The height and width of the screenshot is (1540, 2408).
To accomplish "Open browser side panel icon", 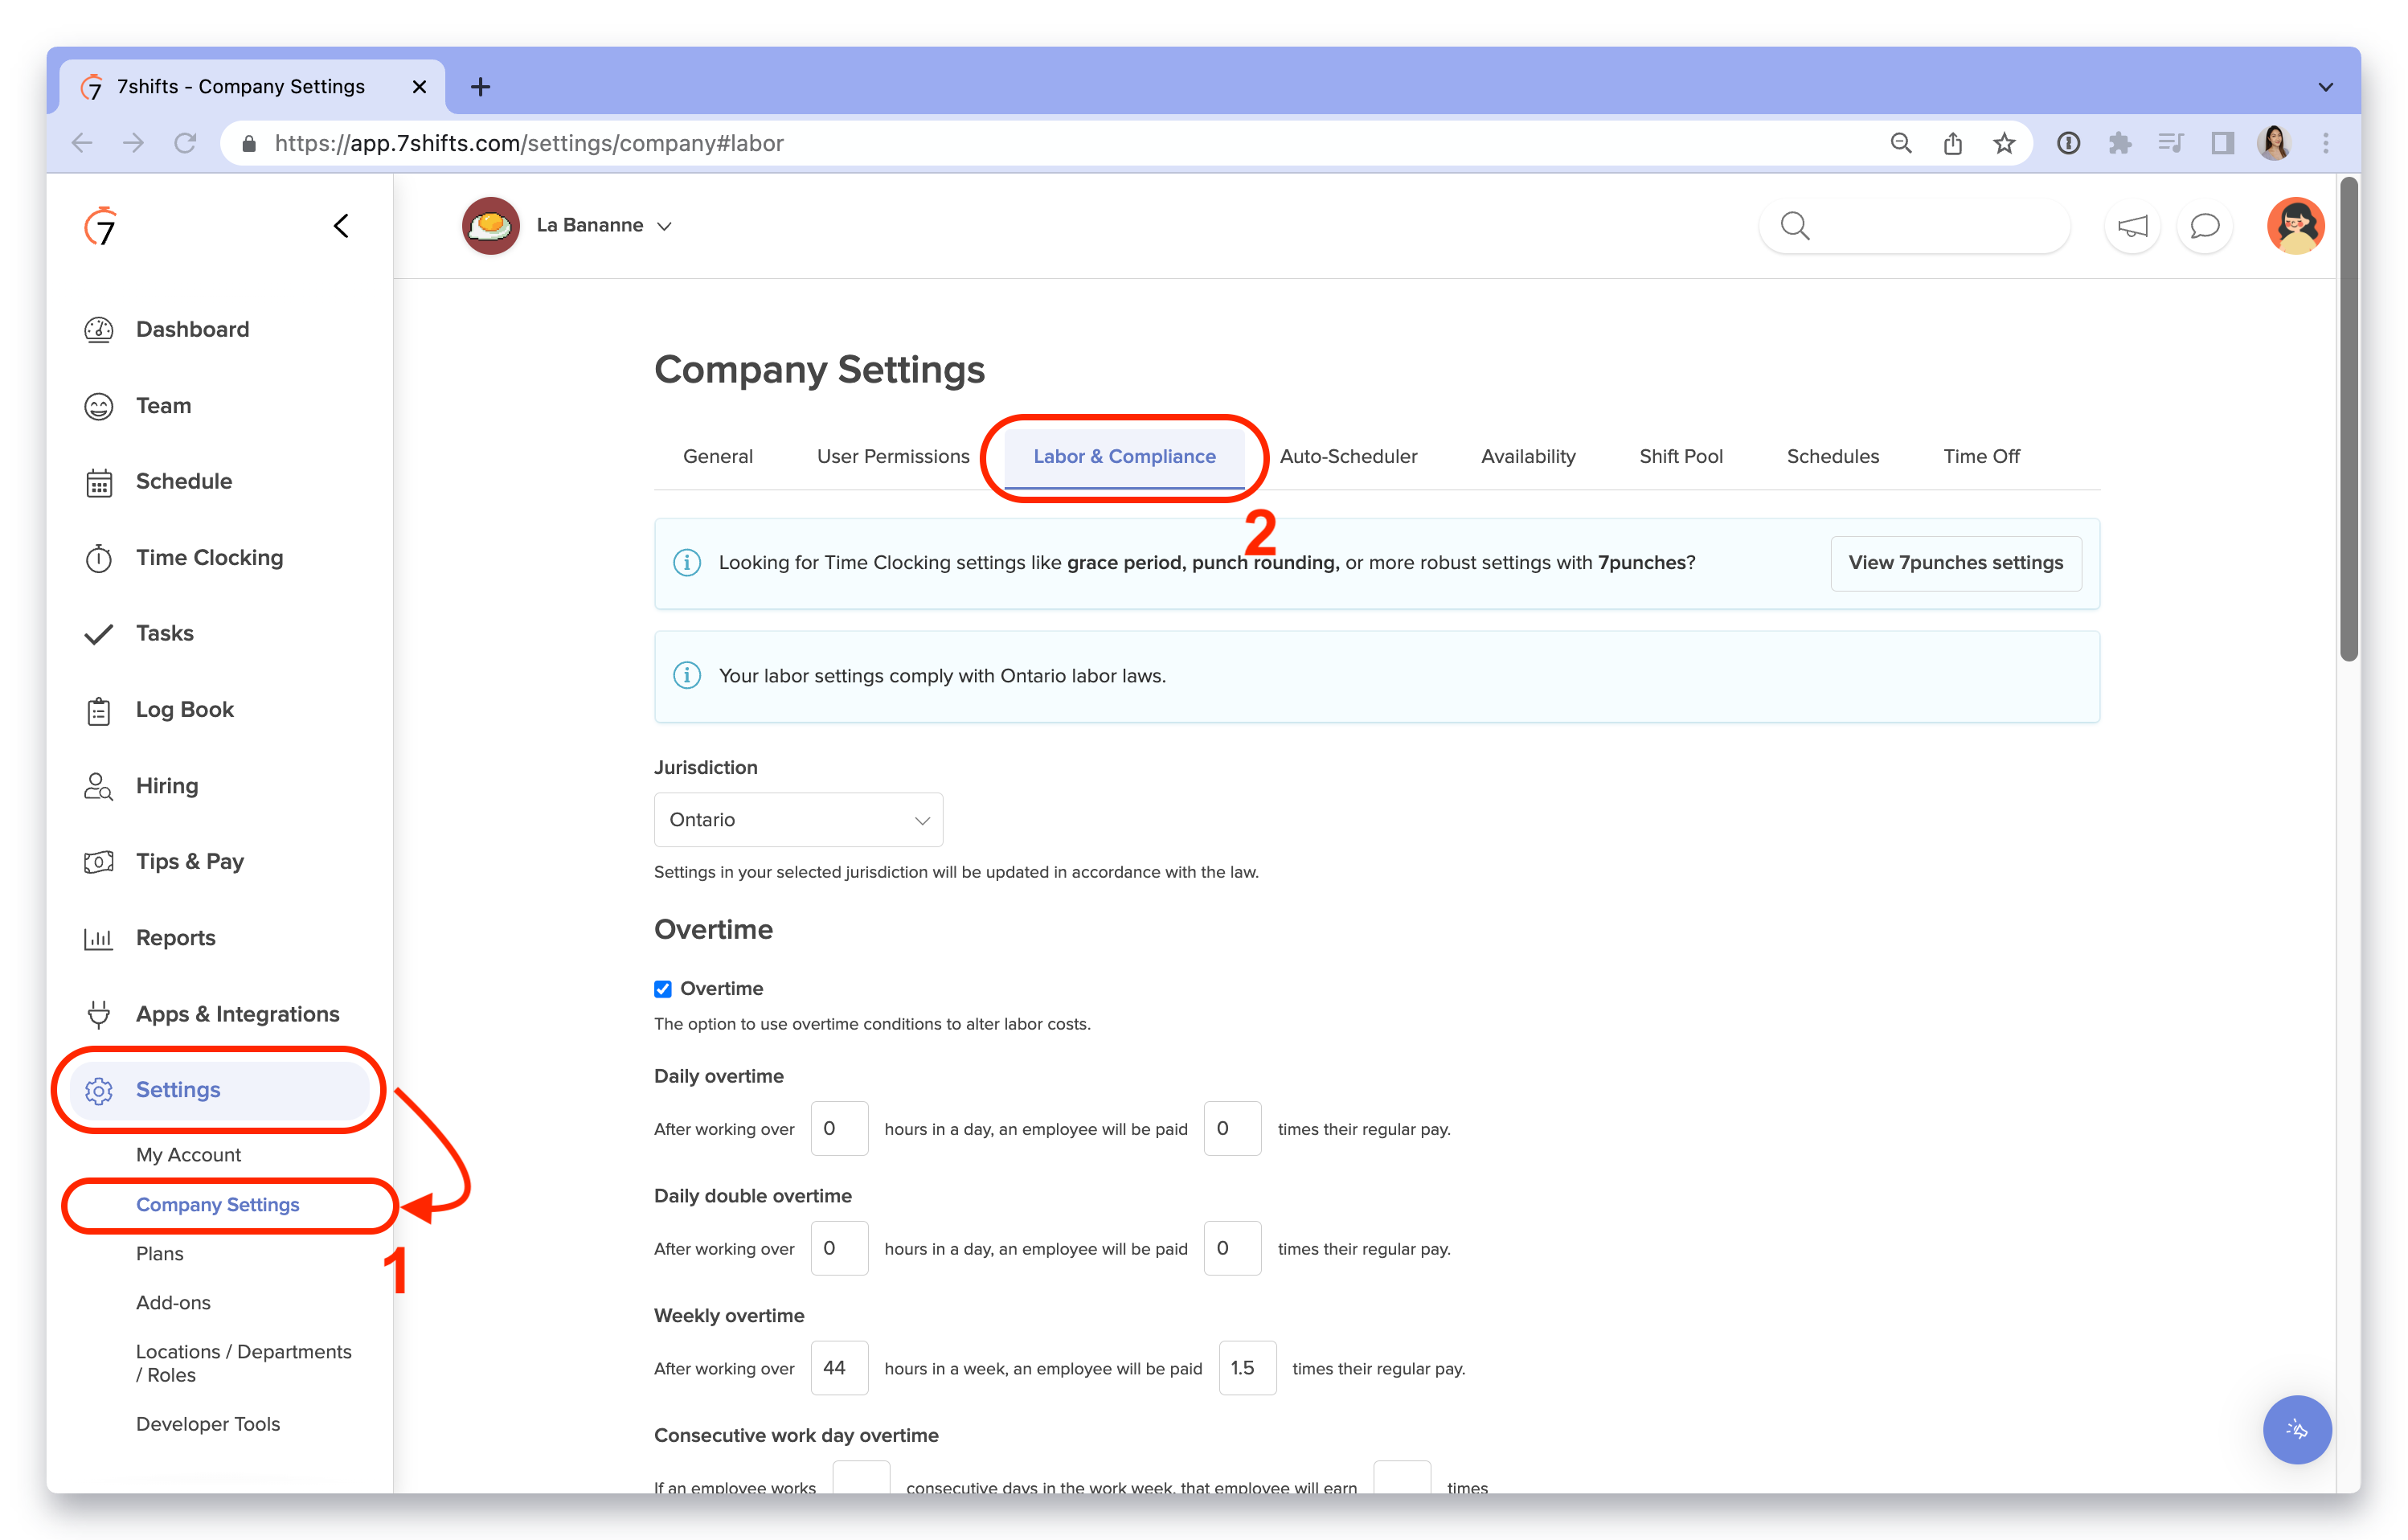I will 2222,143.
